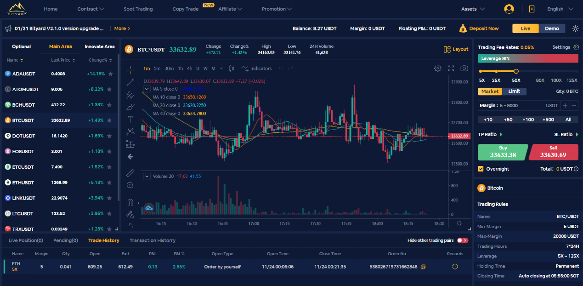Favorite ATOMUSDT with its star

coord(110,89)
